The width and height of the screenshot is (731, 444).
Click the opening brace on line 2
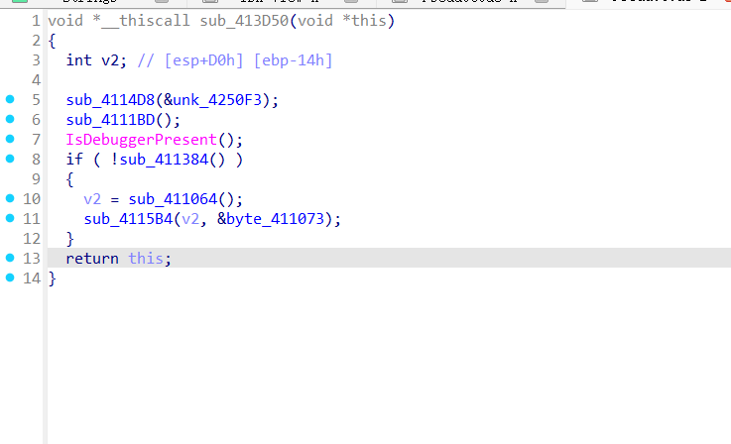(x=52, y=41)
